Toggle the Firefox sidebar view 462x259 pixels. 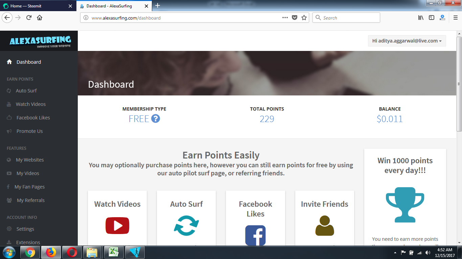point(432,18)
